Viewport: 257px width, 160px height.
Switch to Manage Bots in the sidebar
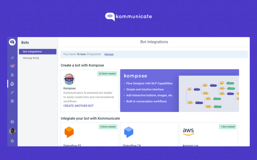click(x=31, y=58)
